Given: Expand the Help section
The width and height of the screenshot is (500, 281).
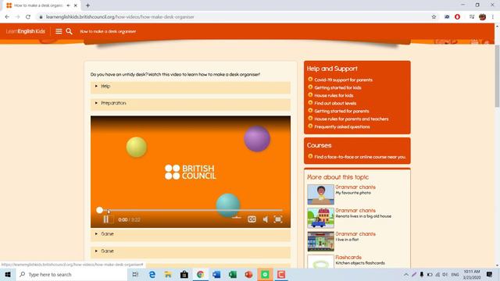Looking at the screenshot, I should [x=191, y=87].
